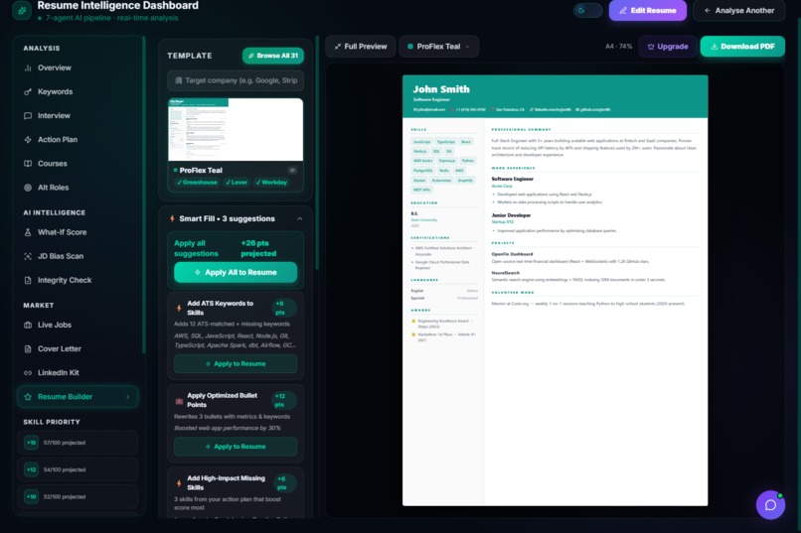Click Apply All to Resume button

(236, 273)
